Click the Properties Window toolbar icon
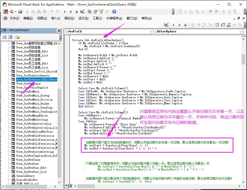Image resolution: width=247 pixels, height=190 pixels. pyautogui.click(x=95, y=12)
